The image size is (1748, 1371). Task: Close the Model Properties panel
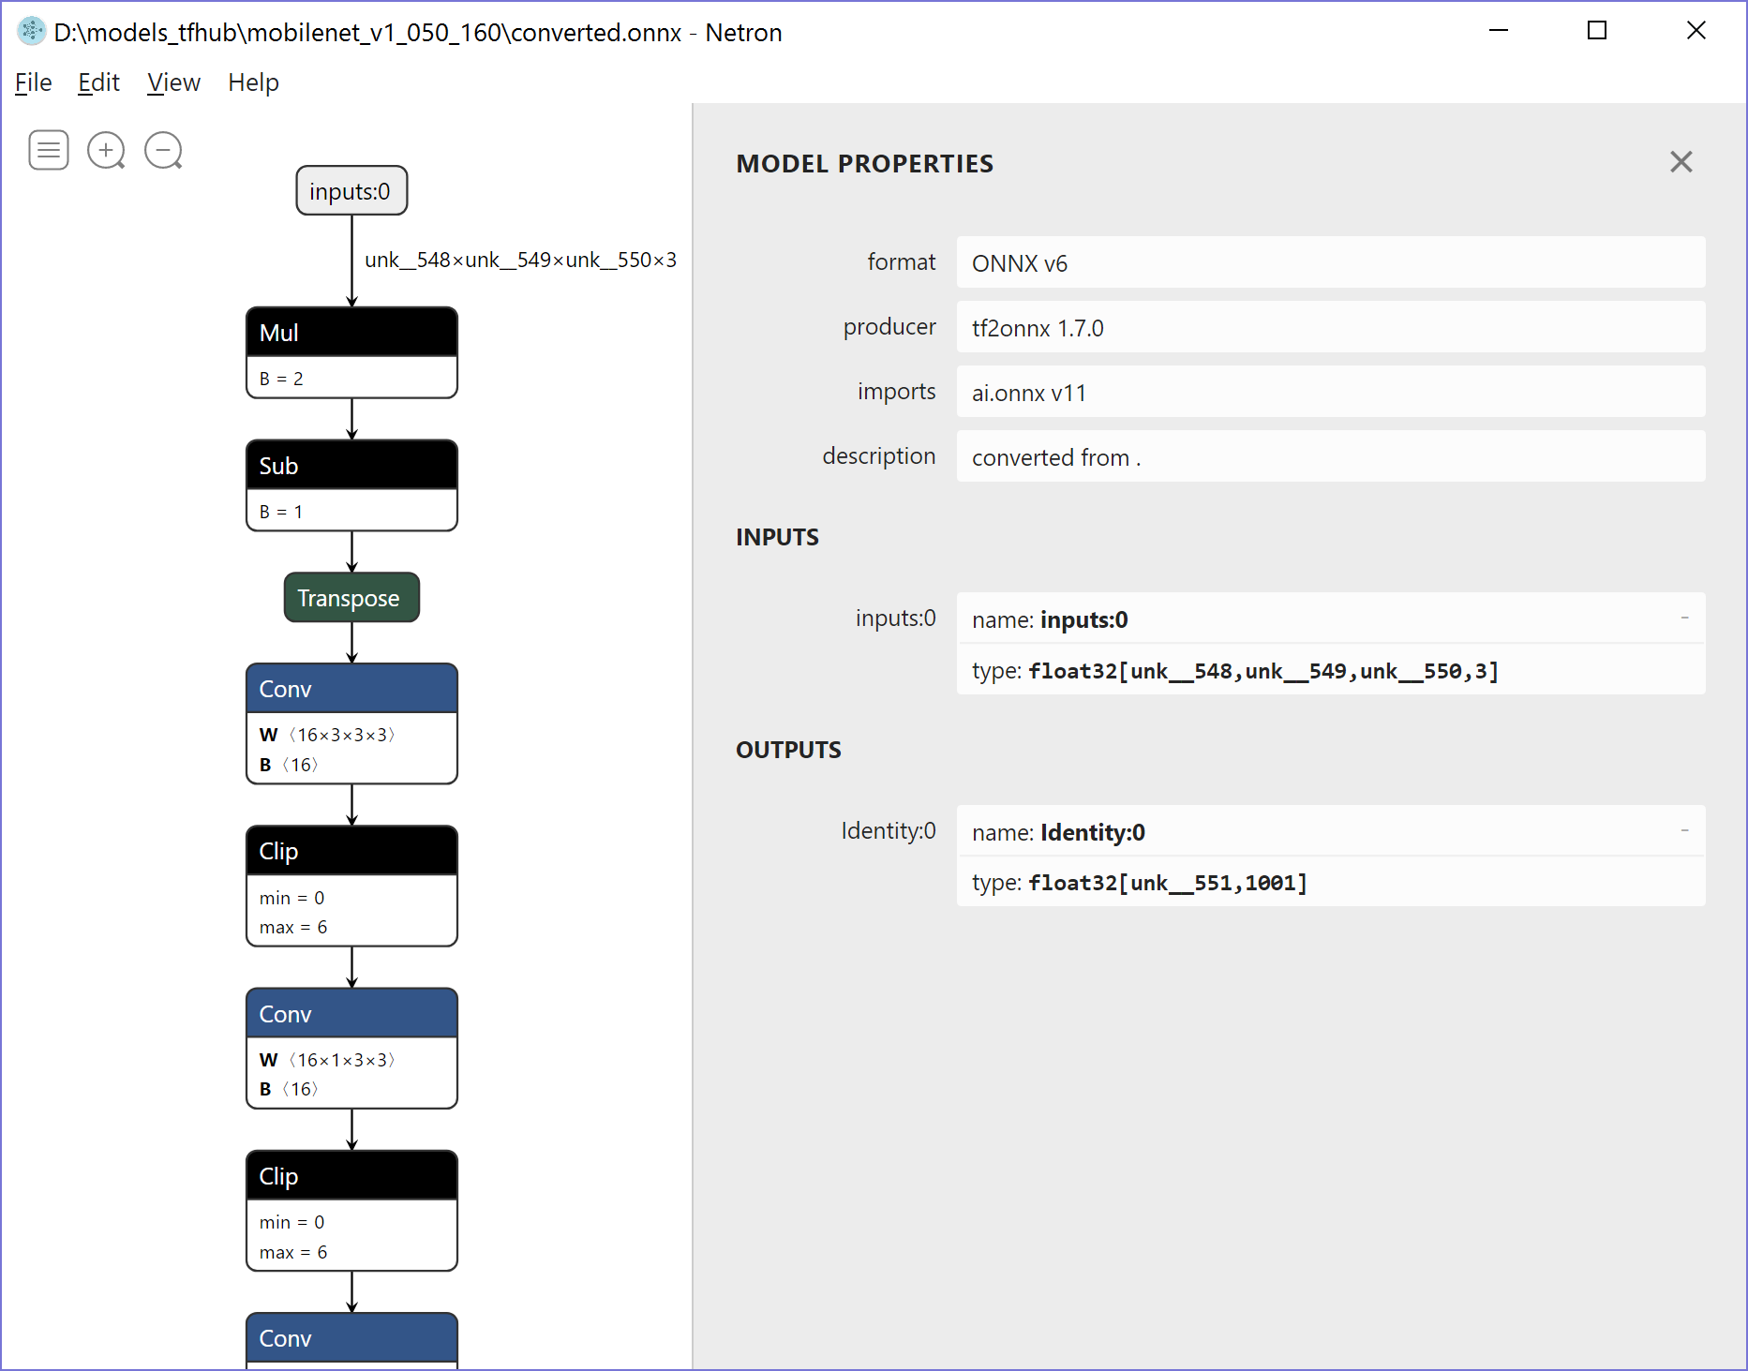pos(1681,162)
